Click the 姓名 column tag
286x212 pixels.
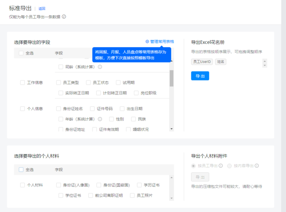221,62
